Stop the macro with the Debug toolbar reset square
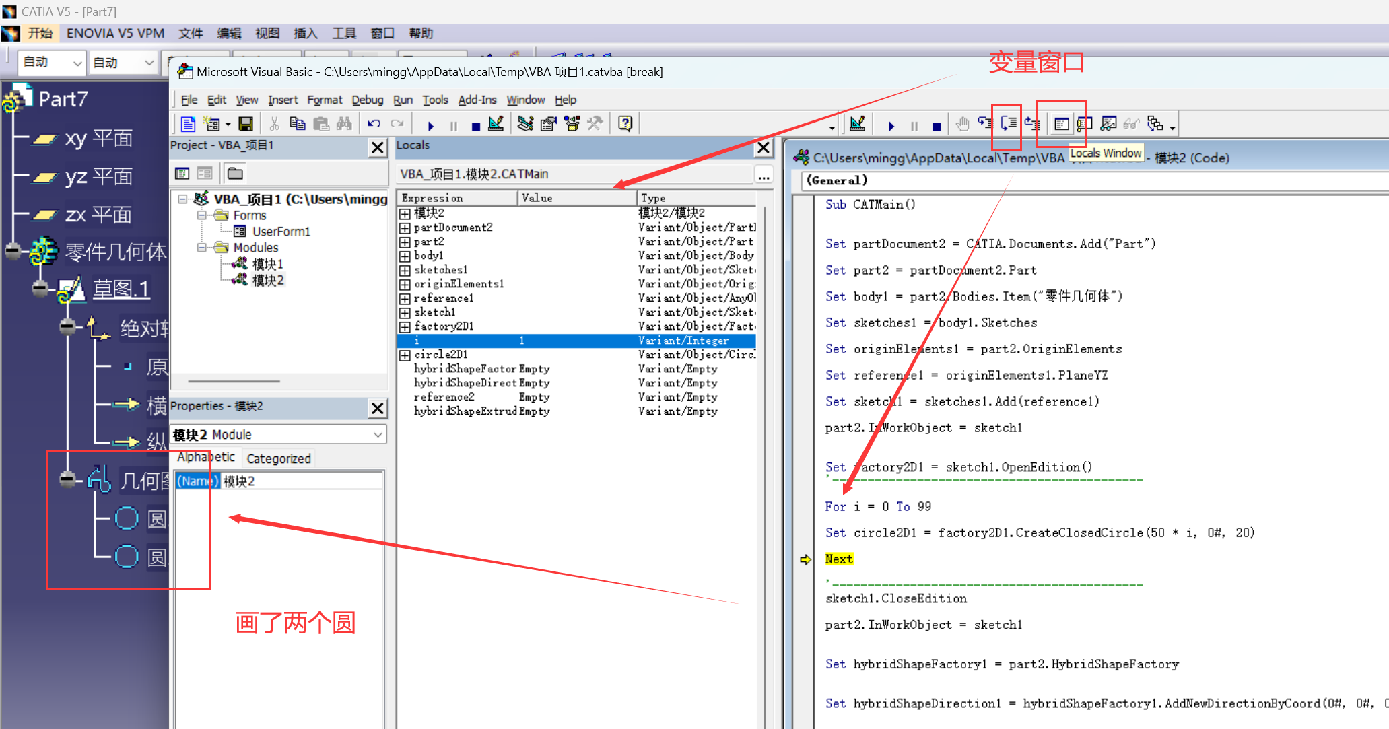 937,126
